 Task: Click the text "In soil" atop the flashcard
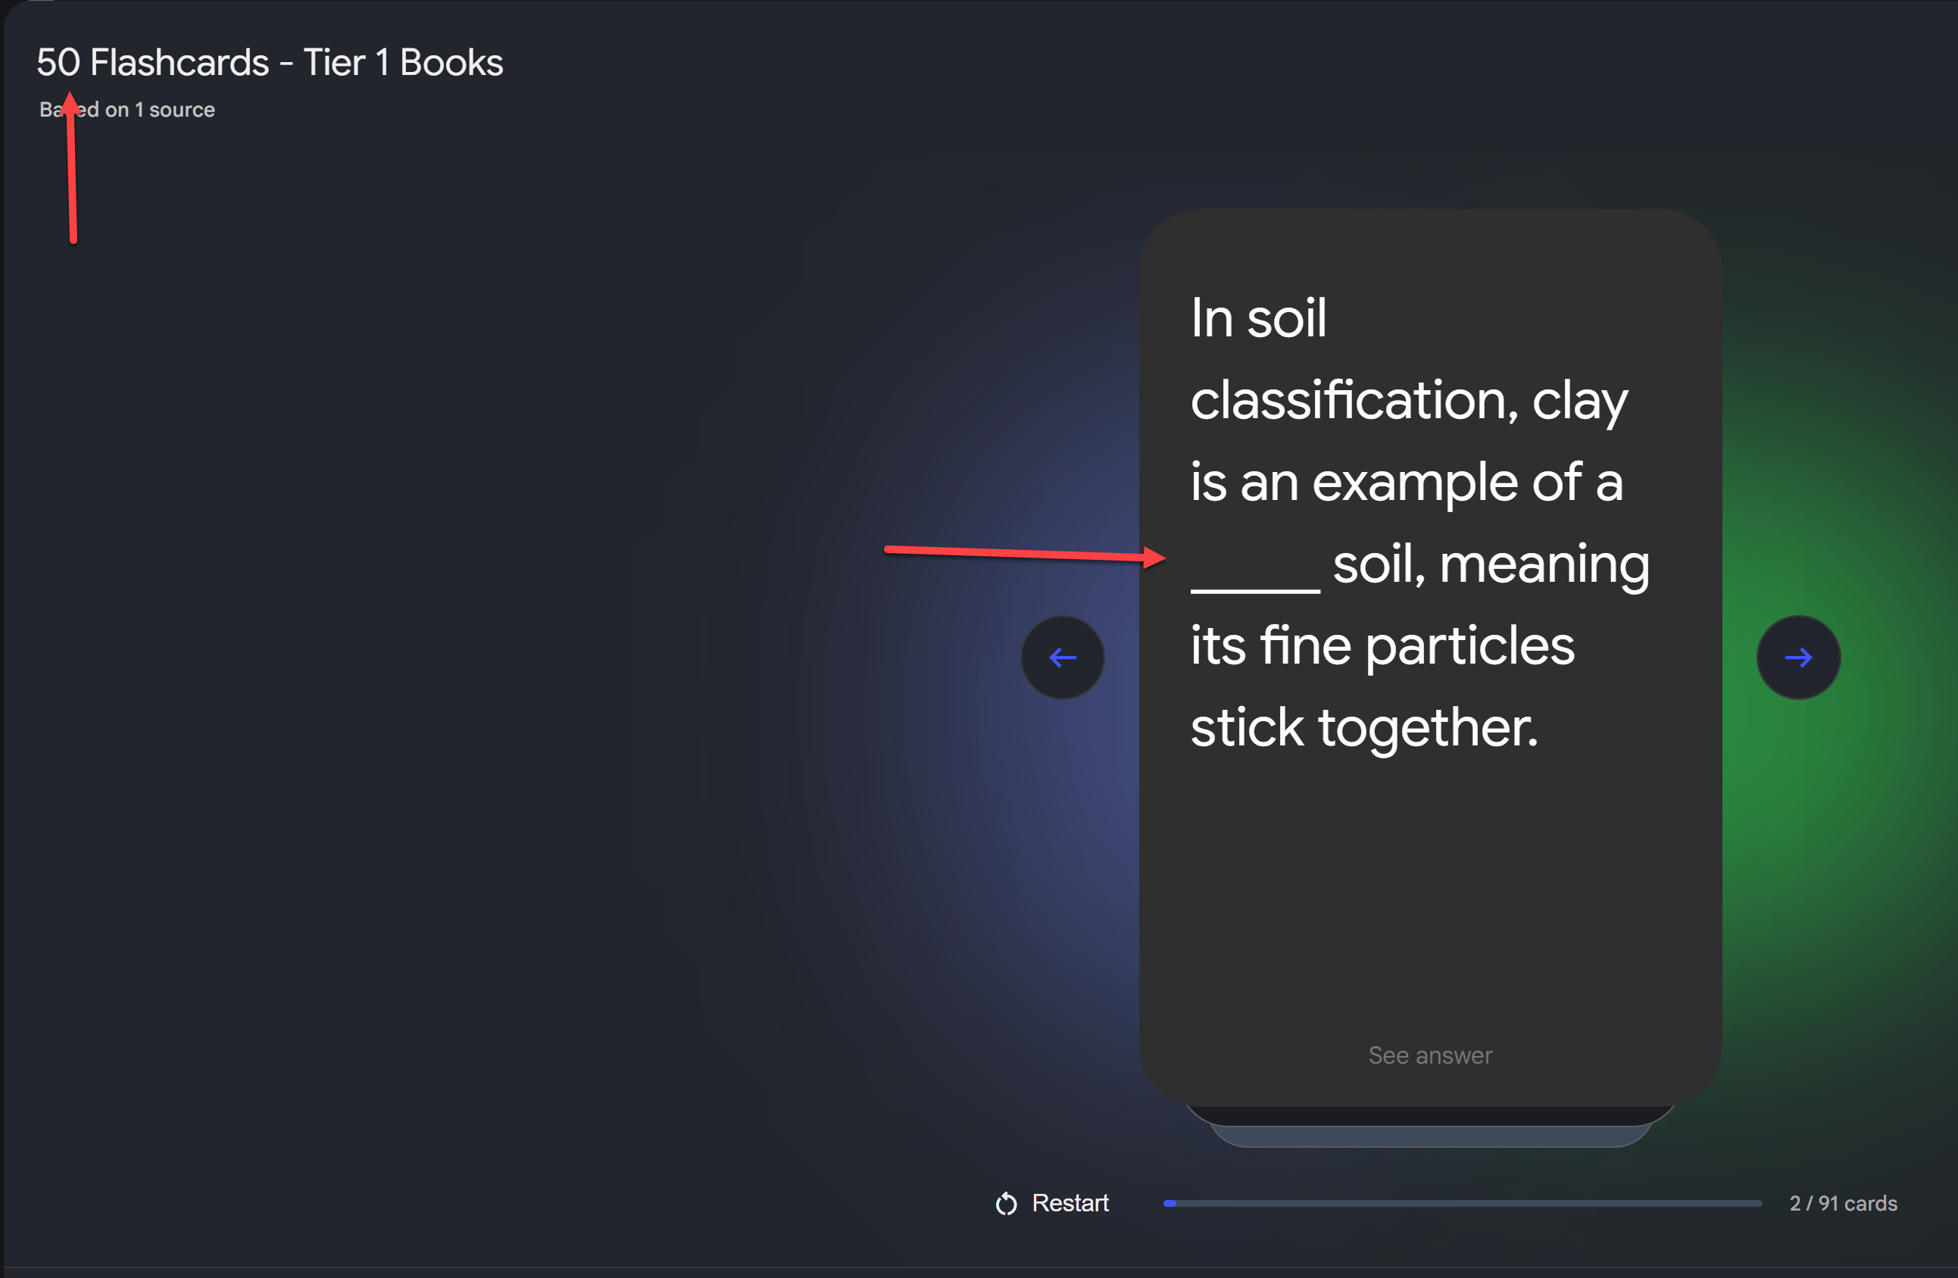[x=1258, y=318]
